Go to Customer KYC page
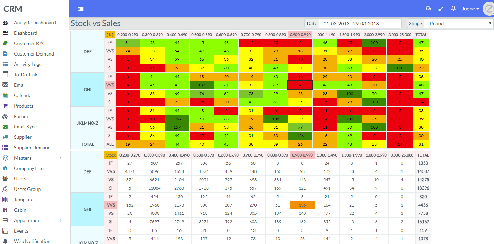 pos(30,43)
